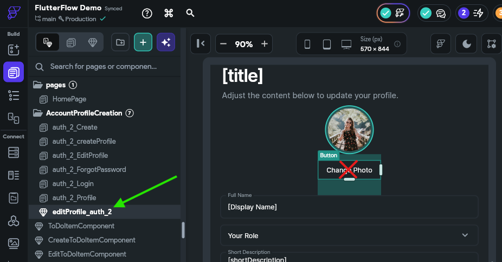502x262 pixels.
Task: Open the ToDoItemComponent component
Action: (81, 226)
